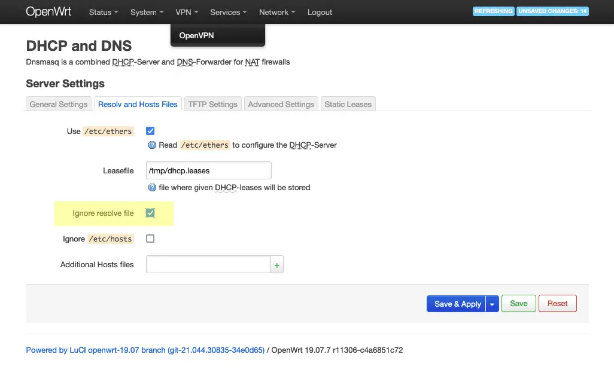Click the Leasefile label

click(x=118, y=171)
